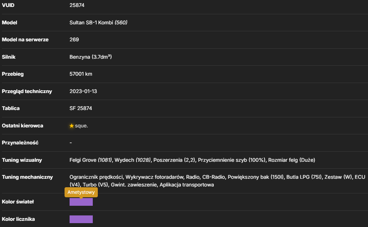Click Aplikacja transportowa entry

pos(187,185)
